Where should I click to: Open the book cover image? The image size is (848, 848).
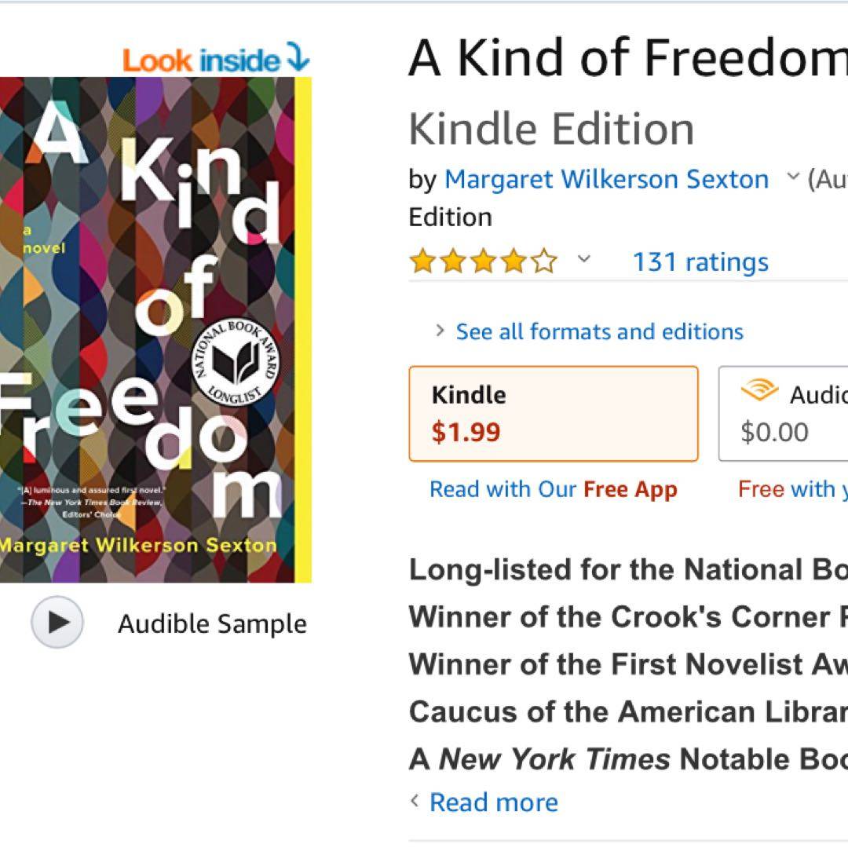point(149,330)
